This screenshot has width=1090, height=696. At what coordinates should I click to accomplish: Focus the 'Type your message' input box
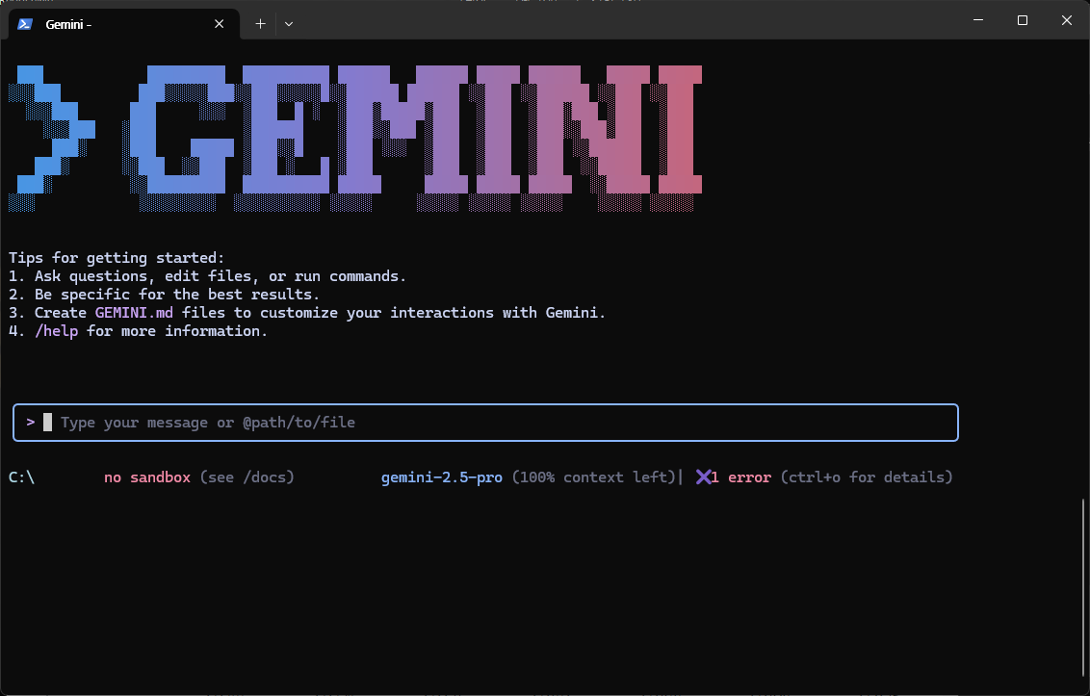[x=485, y=422]
